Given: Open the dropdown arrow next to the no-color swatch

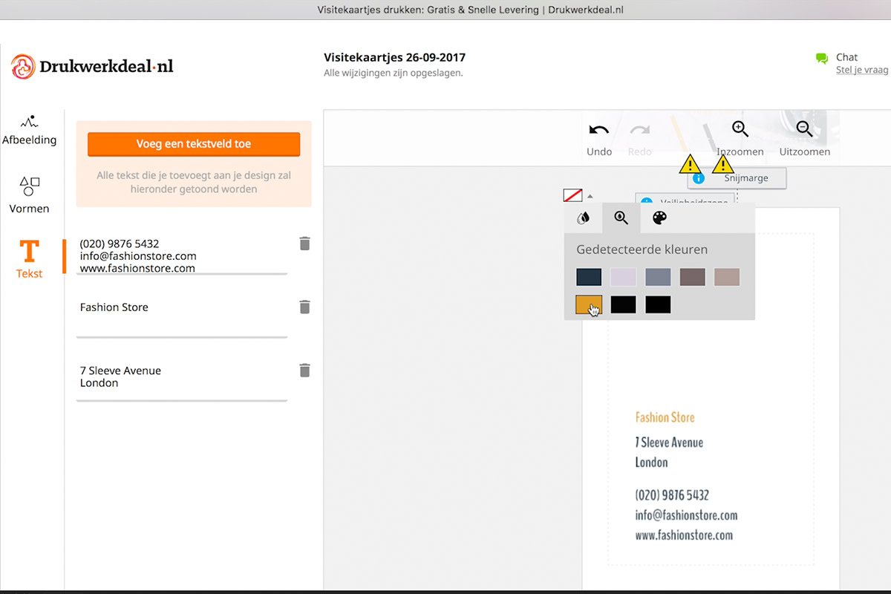Looking at the screenshot, I should (x=590, y=195).
